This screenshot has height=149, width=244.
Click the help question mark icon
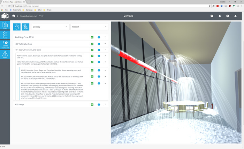212,16
